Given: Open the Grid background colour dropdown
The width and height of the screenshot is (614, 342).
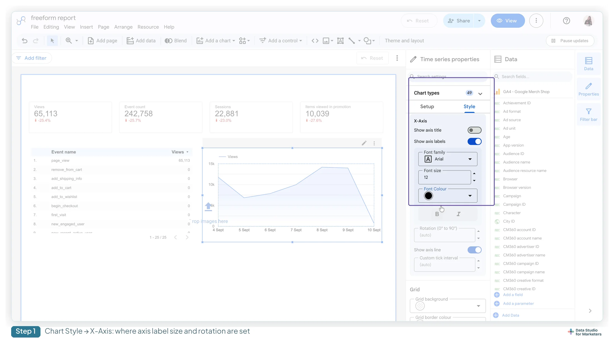Looking at the screenshot, I should pyautogui.click(x=478, y=306).
